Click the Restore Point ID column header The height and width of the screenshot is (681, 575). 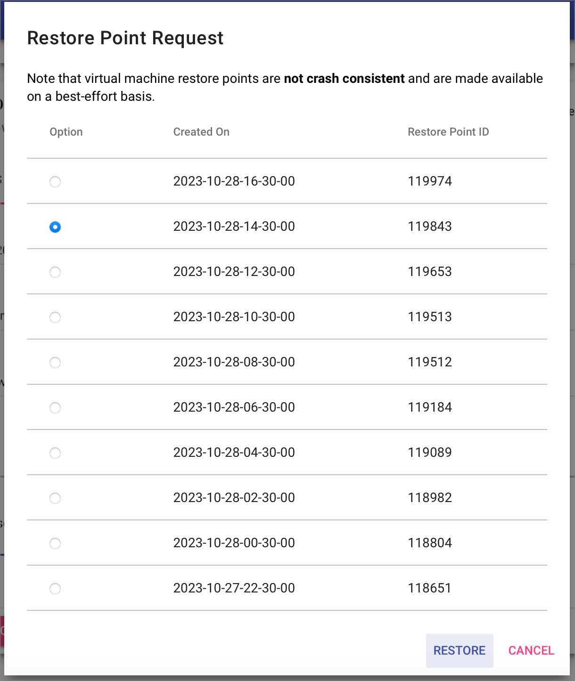click(448, 132)
